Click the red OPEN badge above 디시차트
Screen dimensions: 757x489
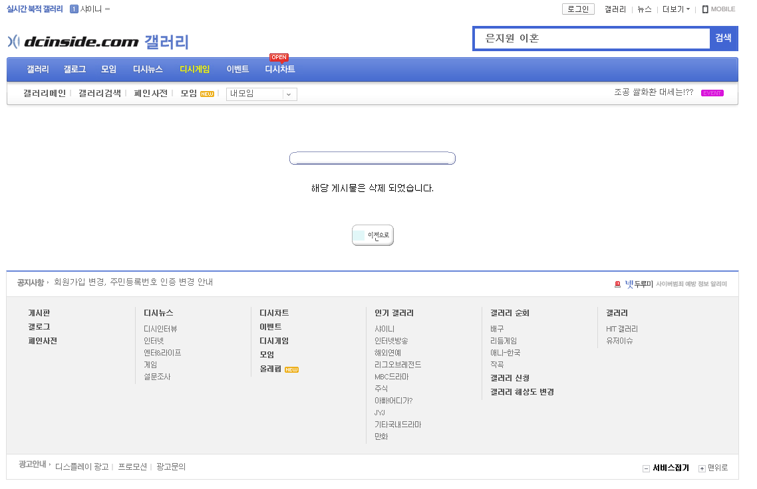pyautogui.click(x=279, y=57)
